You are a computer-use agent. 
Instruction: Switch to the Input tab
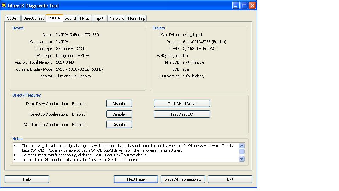pyautogui.click(x=99, y=18)
